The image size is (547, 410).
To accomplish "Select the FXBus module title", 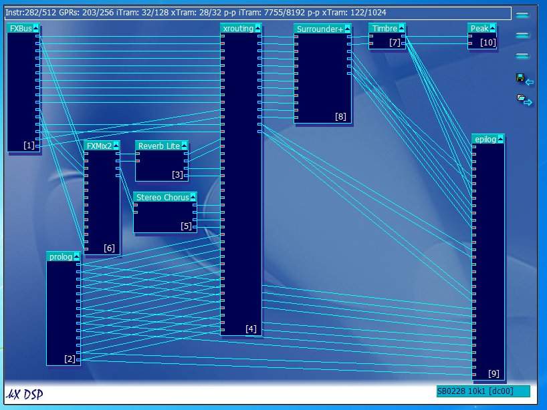I will (x=21, y=28).
